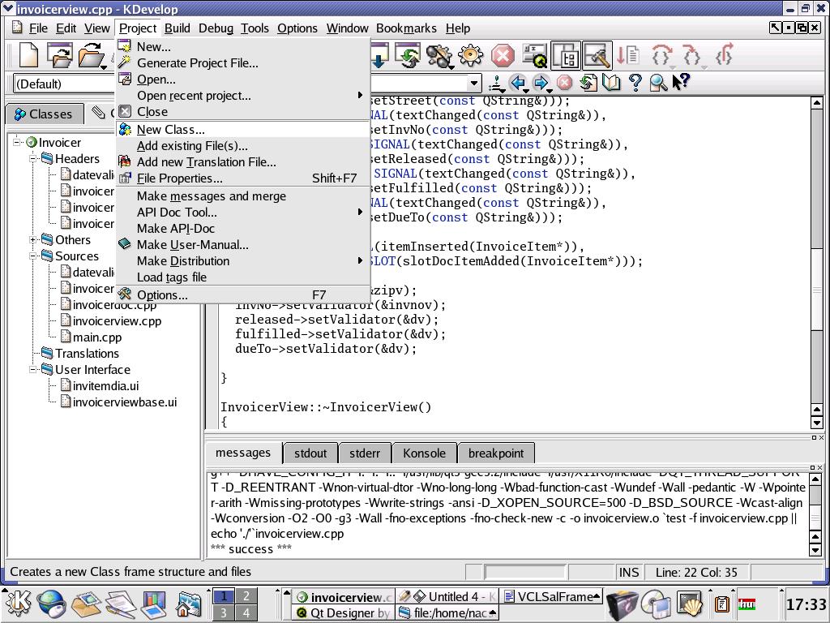Open the Bookmarks menu
Viewport: 830px width, 623px height.
click(407, 28)
